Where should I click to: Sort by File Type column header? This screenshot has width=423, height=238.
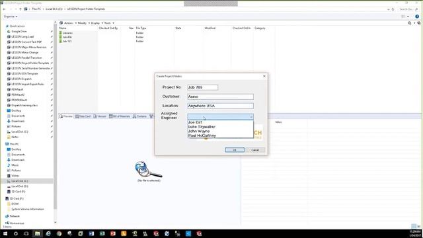click(x=141, y=28)
